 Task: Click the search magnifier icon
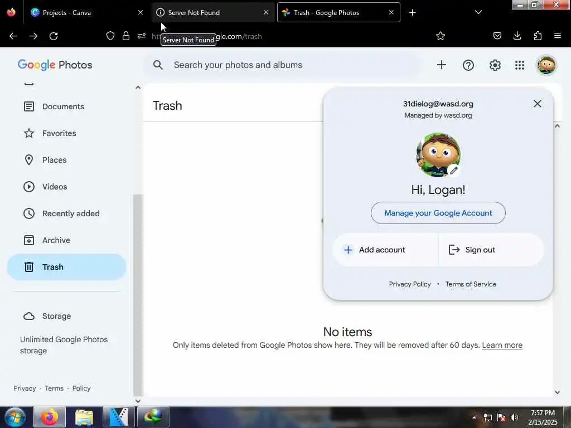point(158,65)
